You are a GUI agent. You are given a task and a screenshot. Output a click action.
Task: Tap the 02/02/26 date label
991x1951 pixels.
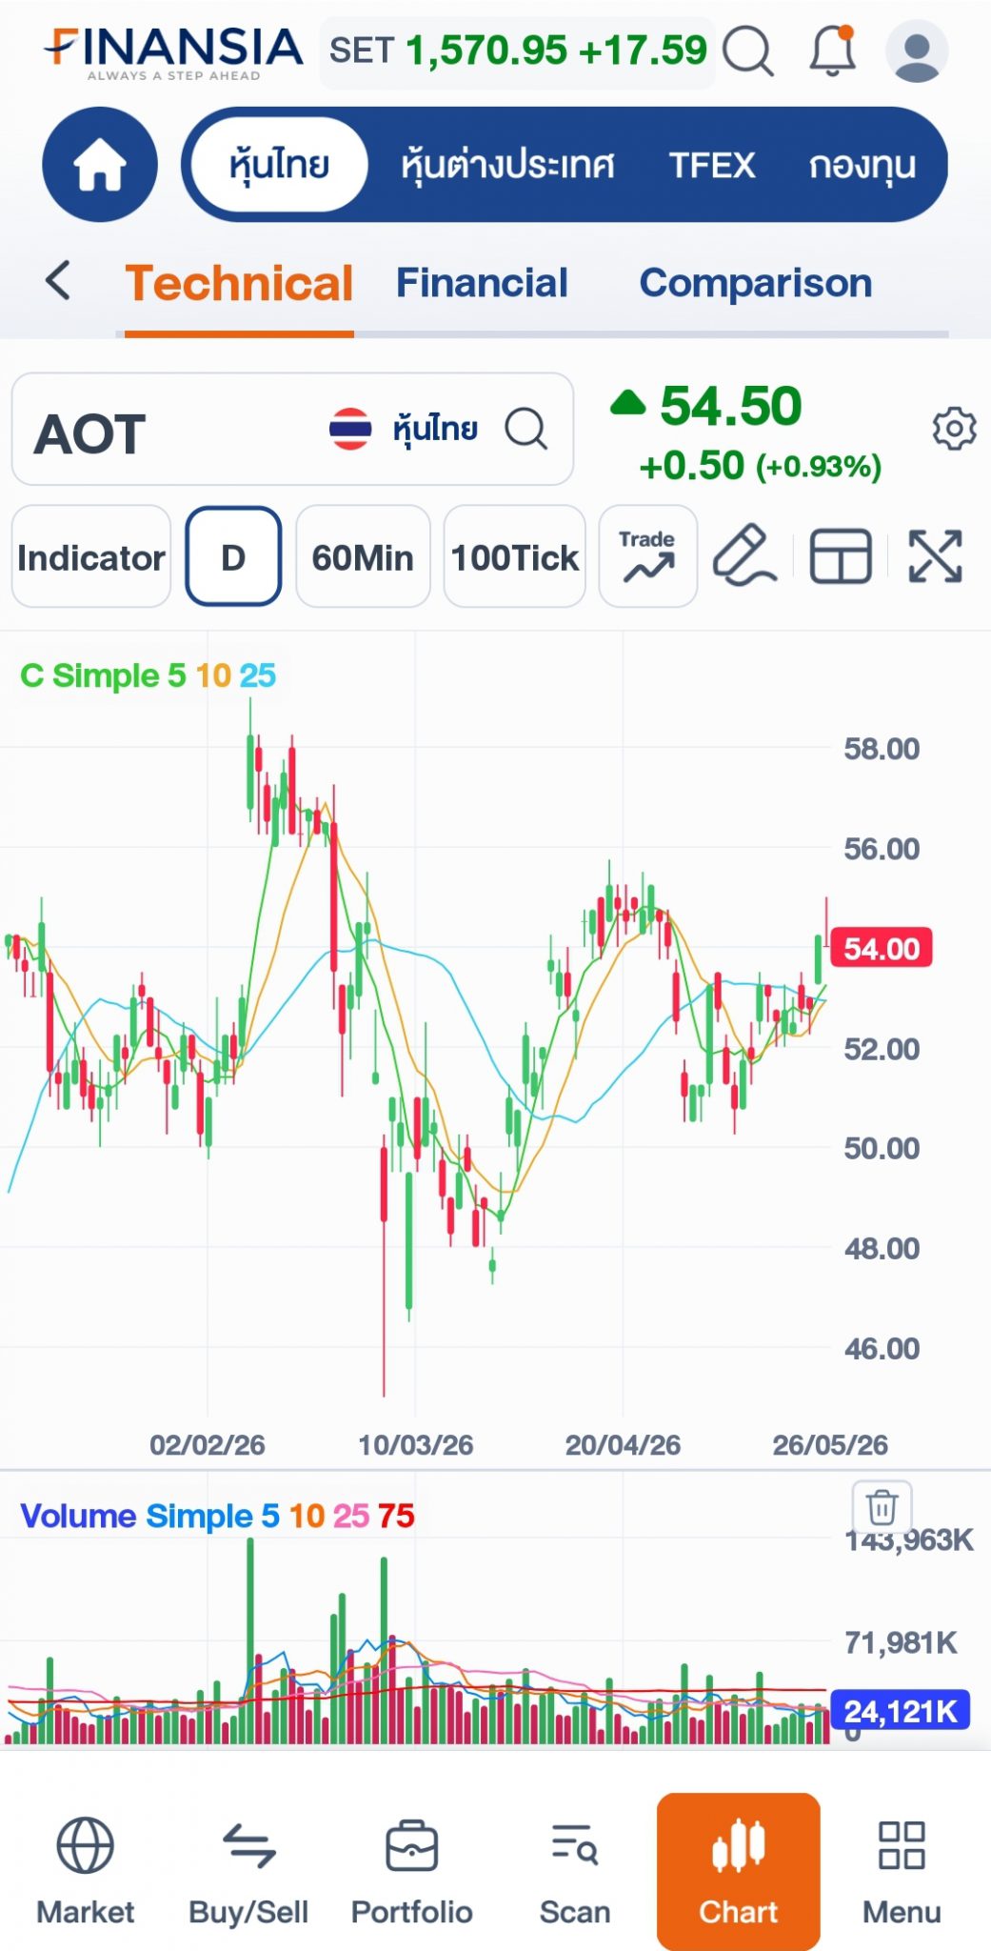(208, 1445)
